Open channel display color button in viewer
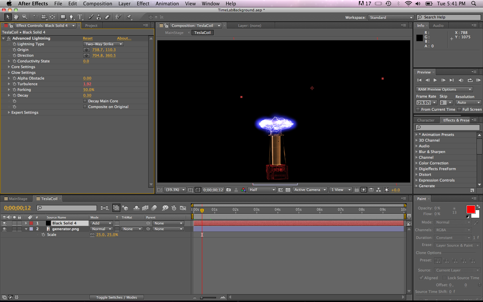This screenshot has height=302, width=483. pyautogui.click(x=244, y=190)
